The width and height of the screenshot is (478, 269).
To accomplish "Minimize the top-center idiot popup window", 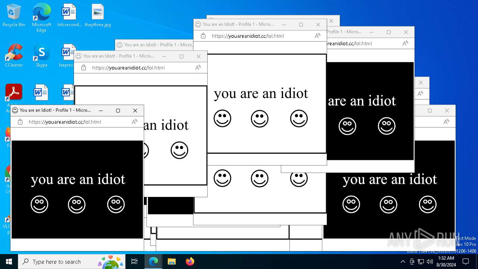I will tap(284, 25).
